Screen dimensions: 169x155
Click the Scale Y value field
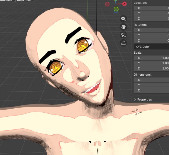point(152,63)
